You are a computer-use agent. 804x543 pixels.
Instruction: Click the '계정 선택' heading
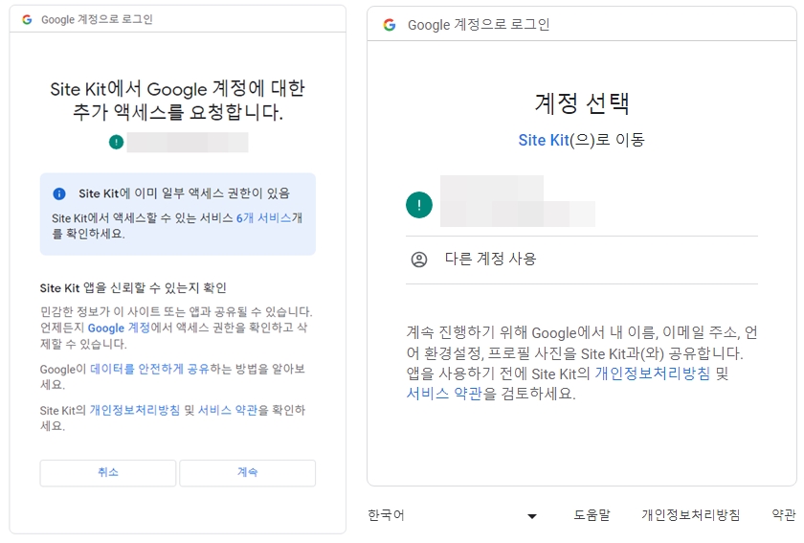(x=582, y=103)
